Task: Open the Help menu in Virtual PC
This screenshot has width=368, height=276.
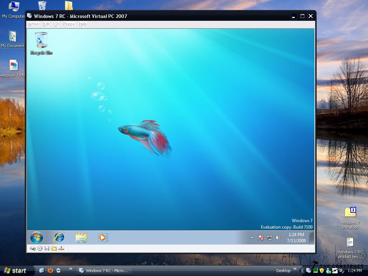Action: pos(83,24)
